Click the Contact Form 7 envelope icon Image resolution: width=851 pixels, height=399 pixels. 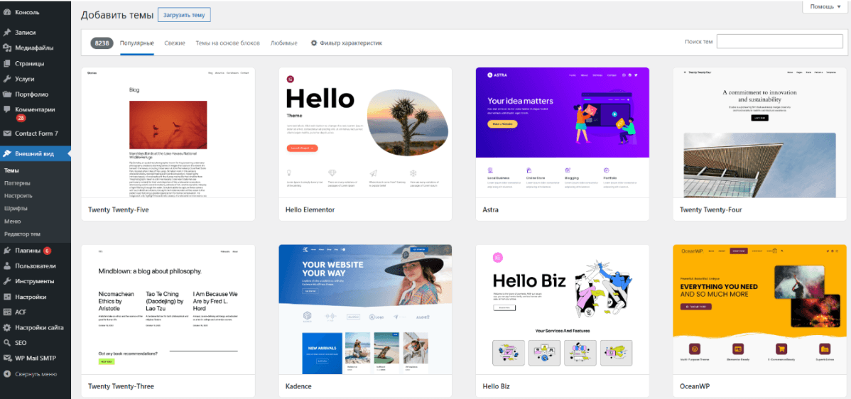tap(7, 133)
